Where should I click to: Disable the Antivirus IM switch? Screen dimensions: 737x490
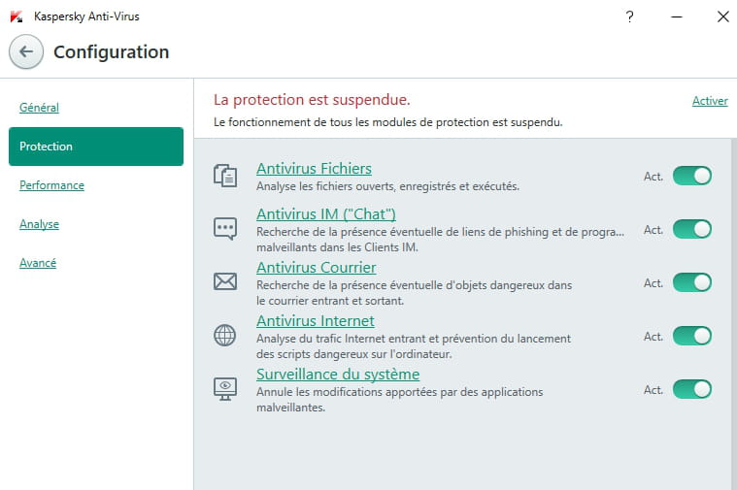tap(692, 229)
